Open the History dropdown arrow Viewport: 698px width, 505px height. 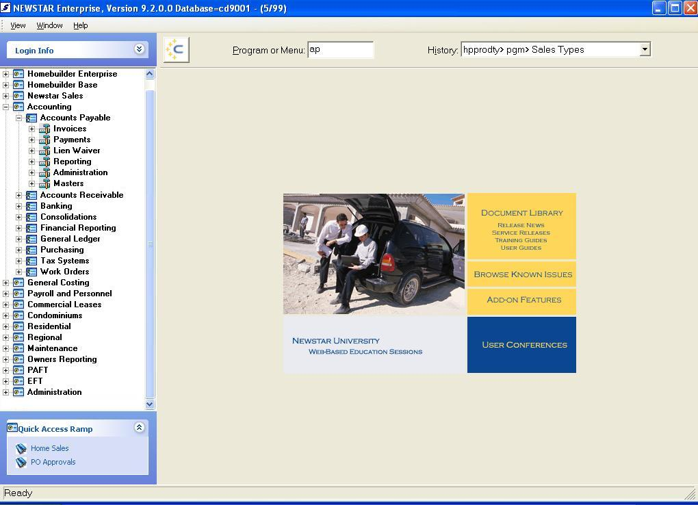tap(645, 49)
